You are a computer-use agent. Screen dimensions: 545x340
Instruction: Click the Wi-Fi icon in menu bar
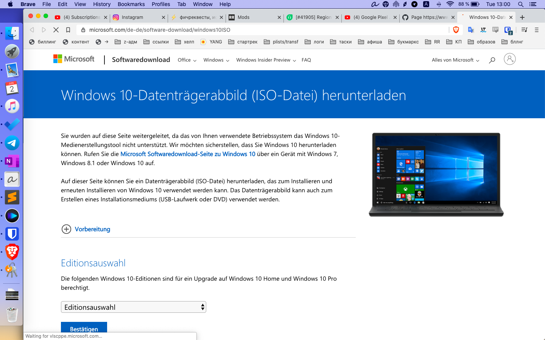(450, 4)
